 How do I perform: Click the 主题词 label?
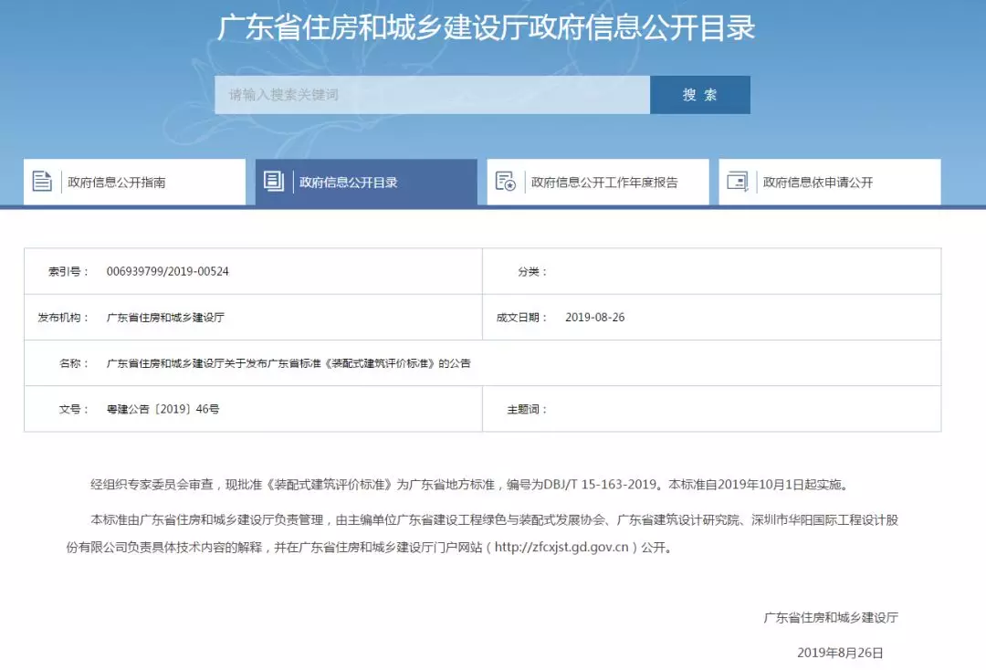tap(527, 409)
